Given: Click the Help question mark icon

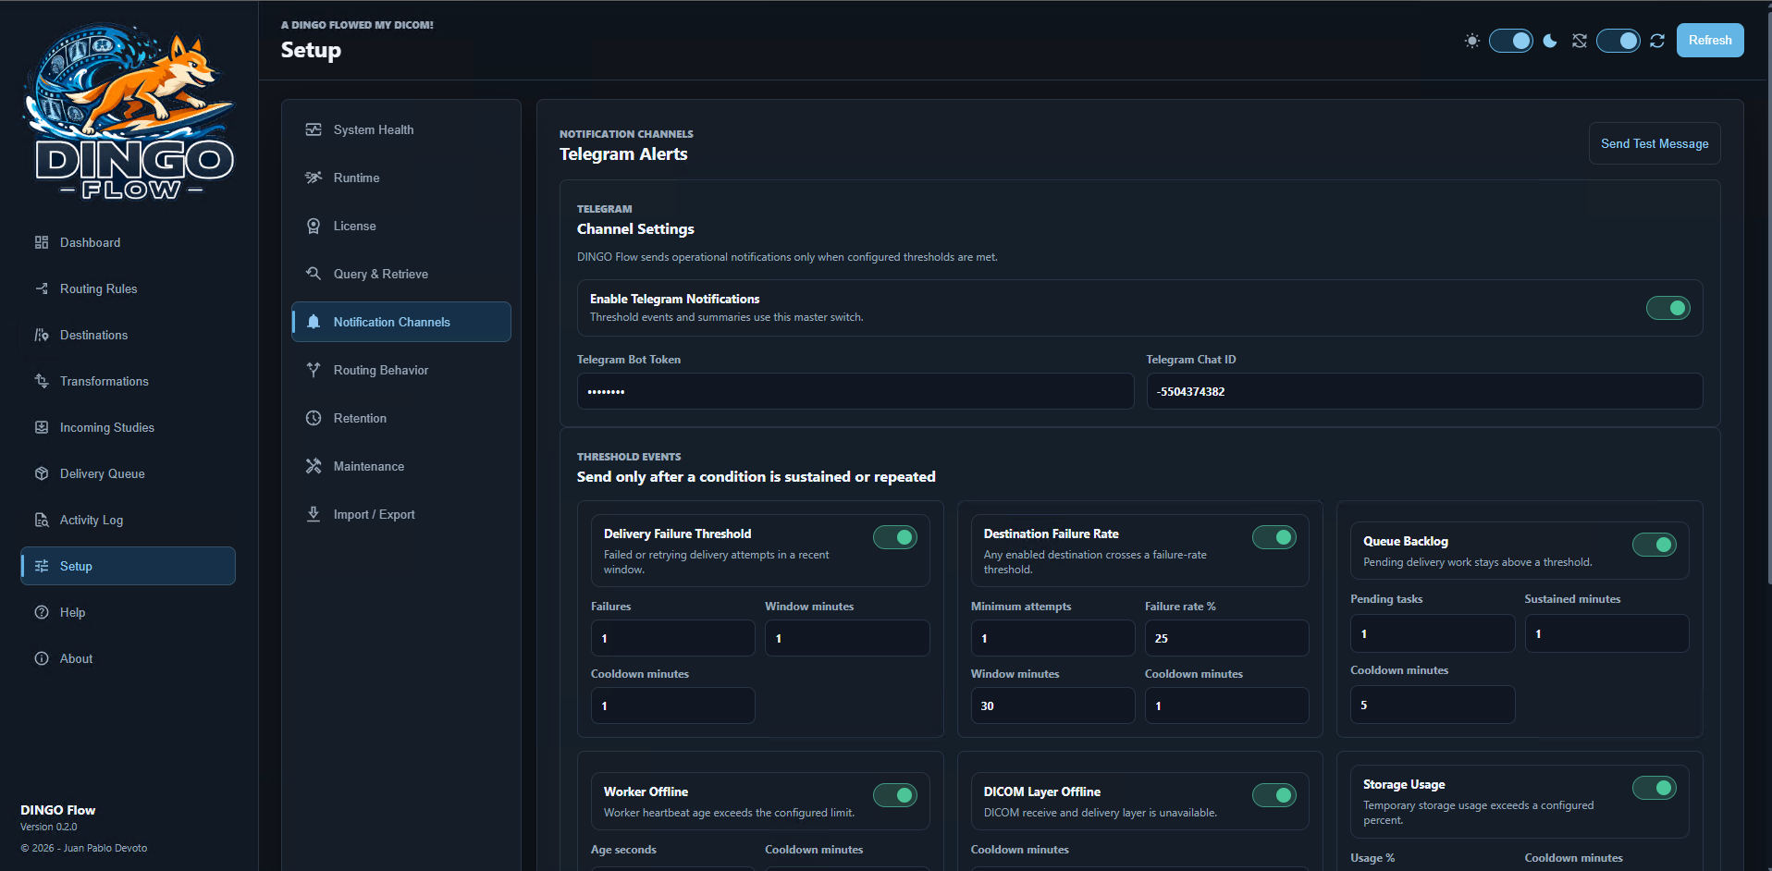Looking at the screenshot, I should 42,612.
